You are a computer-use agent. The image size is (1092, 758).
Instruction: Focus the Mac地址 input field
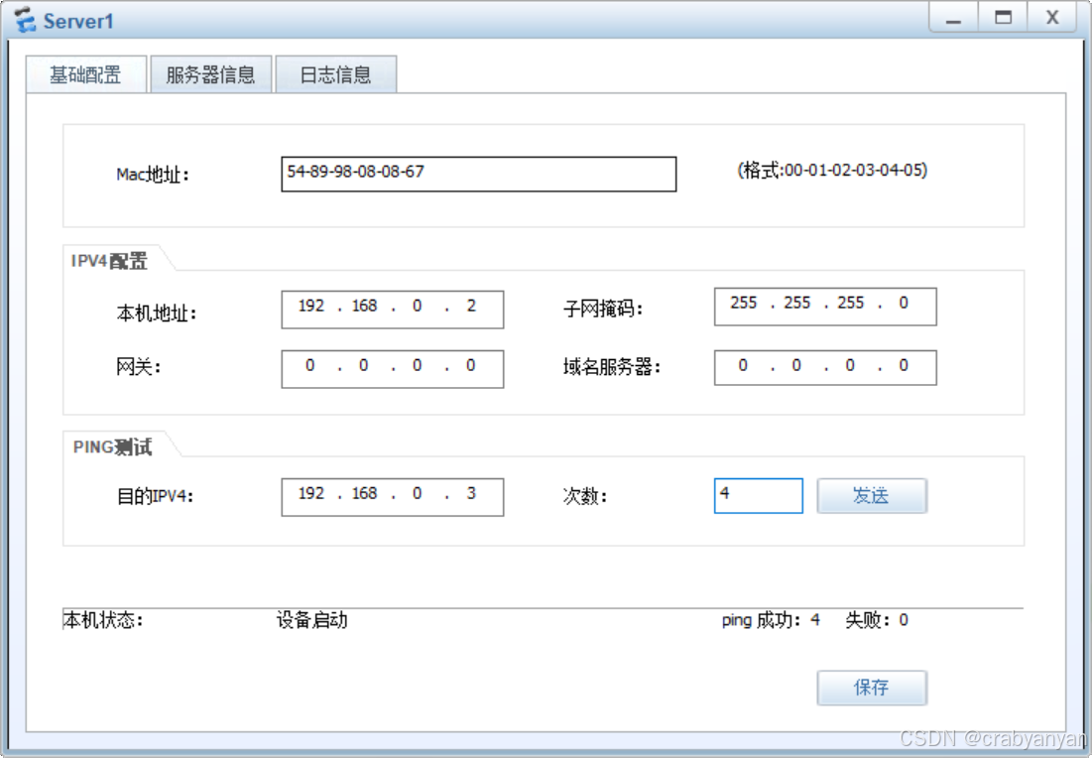click(x=478, y=173)
